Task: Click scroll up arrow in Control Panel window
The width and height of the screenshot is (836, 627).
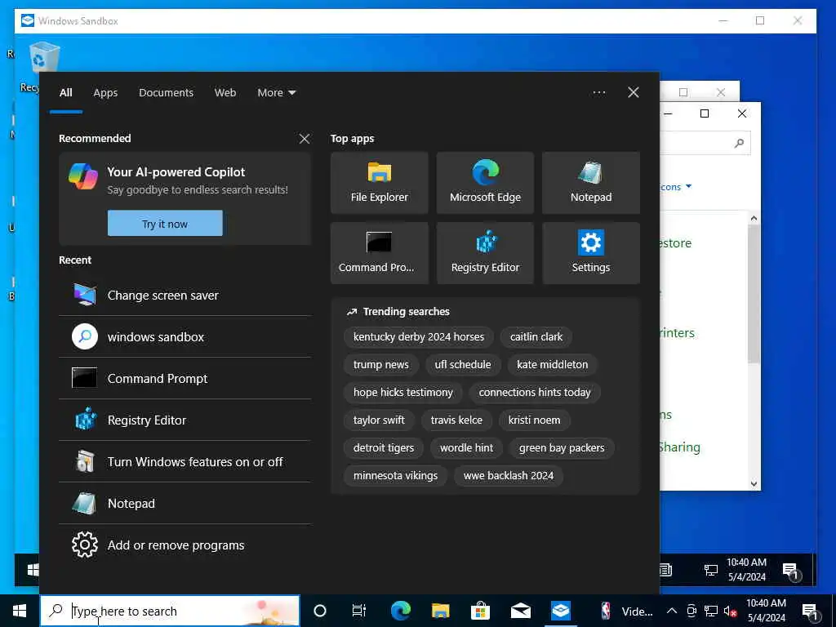Action: tap(754, 218)
